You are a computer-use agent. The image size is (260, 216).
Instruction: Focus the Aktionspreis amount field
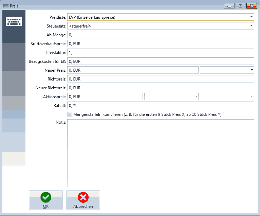(x=105, y=96)
